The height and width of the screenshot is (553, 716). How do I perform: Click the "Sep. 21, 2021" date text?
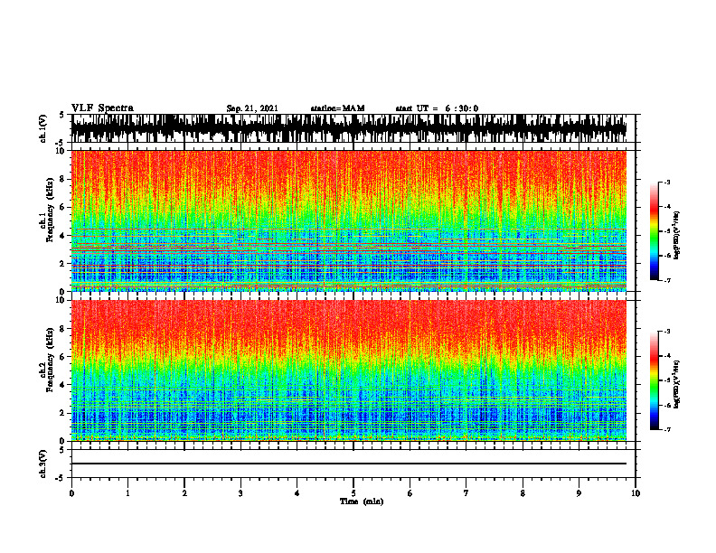pos(252,108)
